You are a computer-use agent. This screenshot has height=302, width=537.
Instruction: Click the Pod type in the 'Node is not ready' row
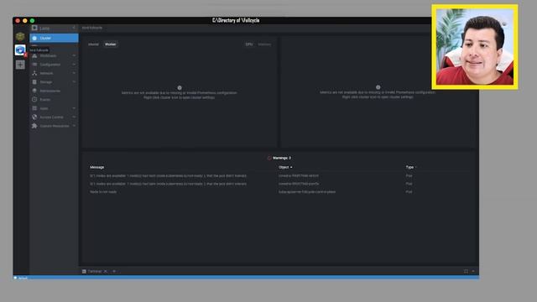[x=409, y=192]
